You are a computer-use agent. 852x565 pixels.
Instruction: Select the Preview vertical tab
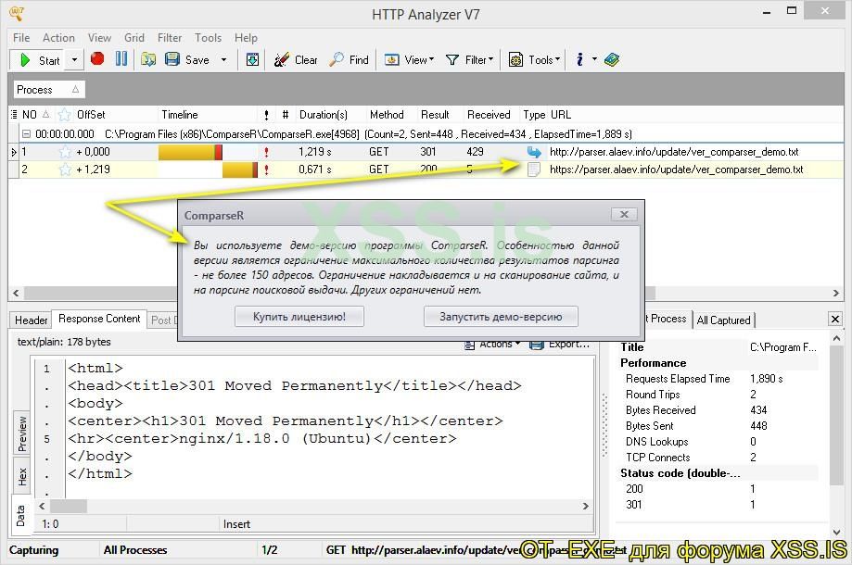click(21, 433)
